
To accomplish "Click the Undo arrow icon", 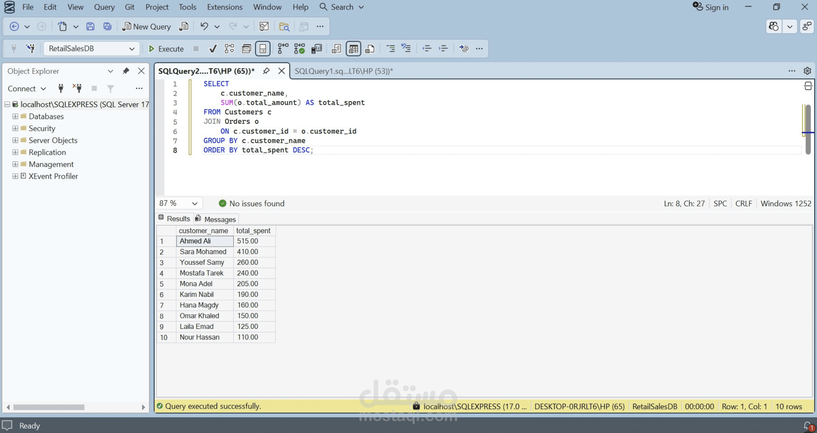I will (x=204, y=26).
